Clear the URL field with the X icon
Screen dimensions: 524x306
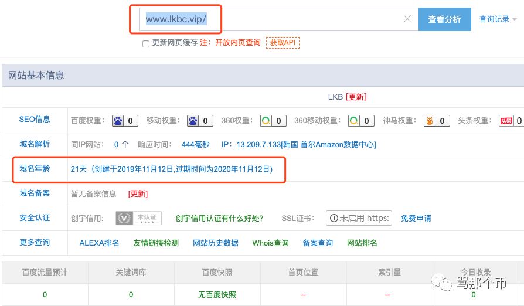[407, 19]
